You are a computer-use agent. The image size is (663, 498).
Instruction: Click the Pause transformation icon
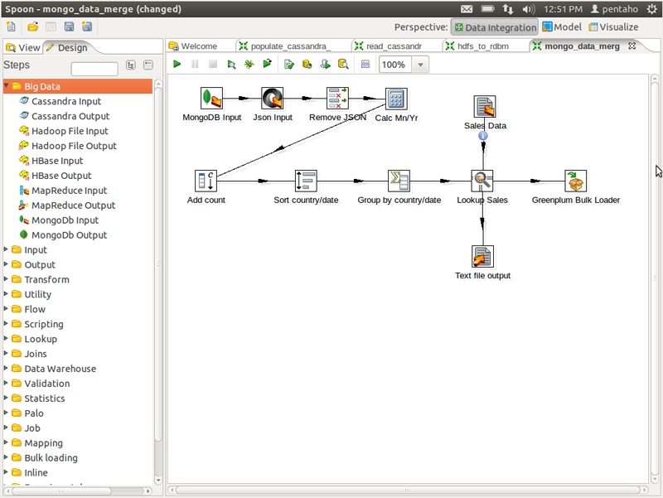pyautogui.click(x=195, y=65)
